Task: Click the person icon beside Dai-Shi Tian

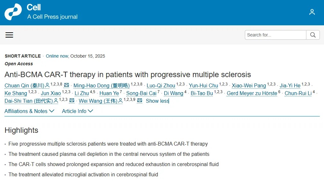Action: [x=56, y=101]
